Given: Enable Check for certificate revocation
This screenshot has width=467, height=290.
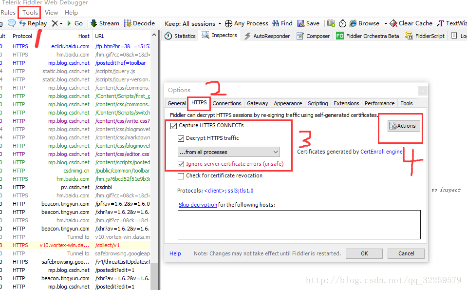Looking at the screenshot, I should pyautogui.click(x=181, y=176).
